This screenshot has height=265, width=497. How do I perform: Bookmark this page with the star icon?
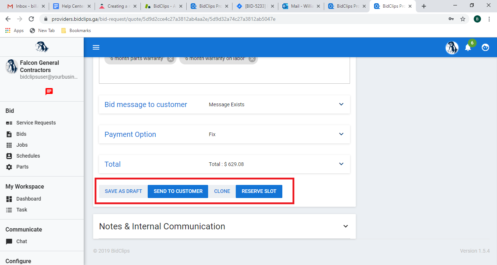coord(463,19)
